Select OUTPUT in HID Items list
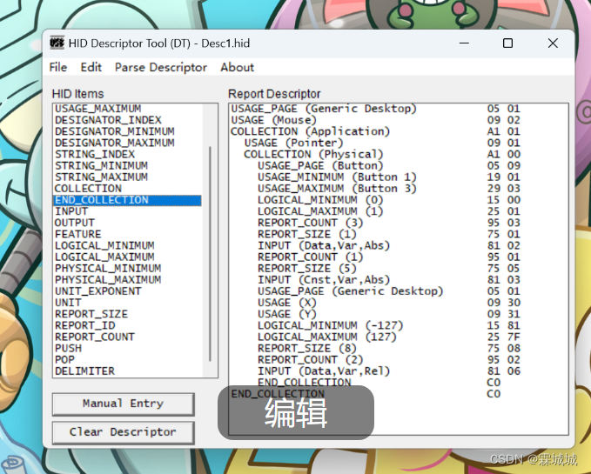591x474 pixels. (x=127, y=223)
